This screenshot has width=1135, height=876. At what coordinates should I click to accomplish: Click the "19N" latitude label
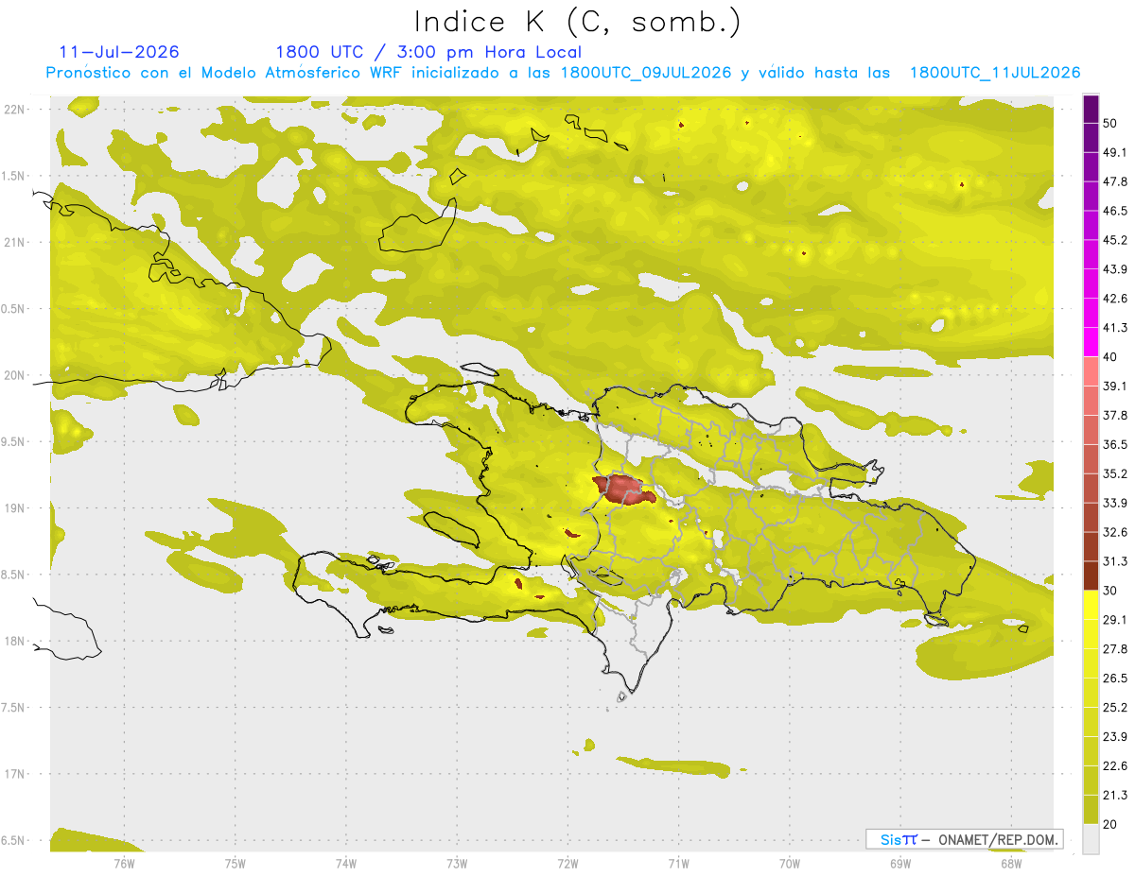(16, 508)
